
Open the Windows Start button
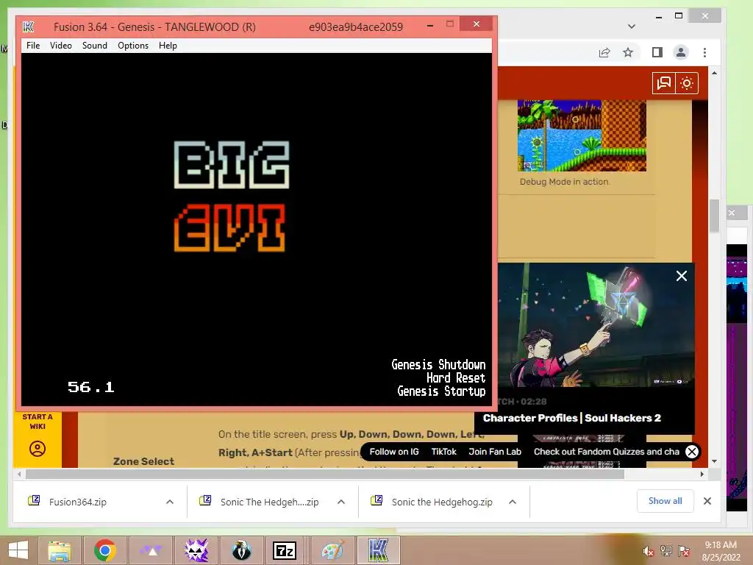pos(18,550)
